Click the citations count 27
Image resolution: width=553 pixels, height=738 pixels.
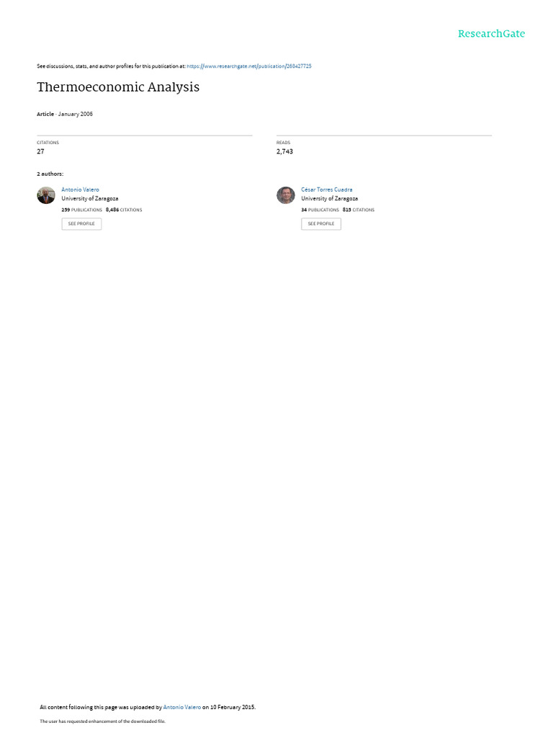[40, 151]
